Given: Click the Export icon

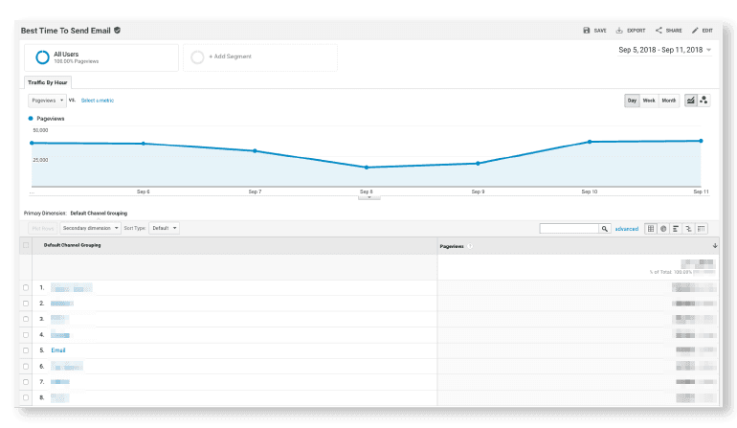Looking at the screenshot, I should pyautogui.click(x=619, y=31).
